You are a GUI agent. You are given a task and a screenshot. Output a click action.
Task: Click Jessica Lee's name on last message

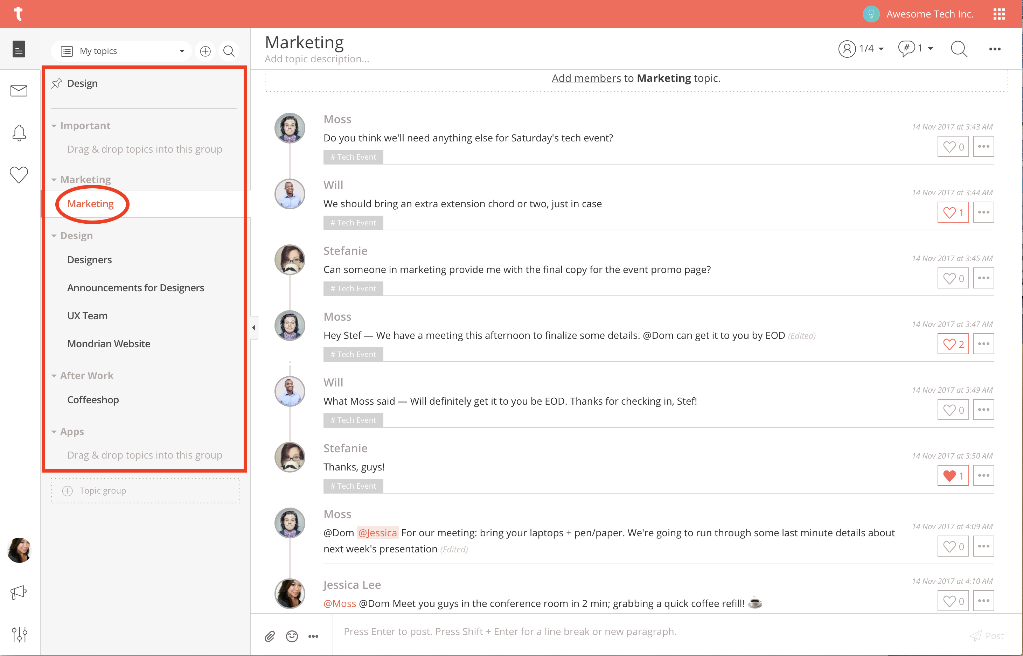click(352, 585)
